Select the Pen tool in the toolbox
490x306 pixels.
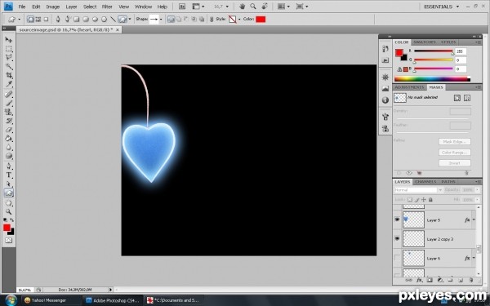point(8,166)
